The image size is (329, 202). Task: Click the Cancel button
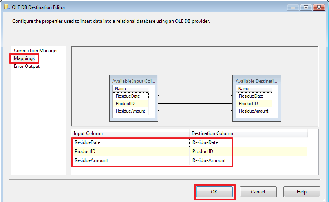tap(258, 192)
